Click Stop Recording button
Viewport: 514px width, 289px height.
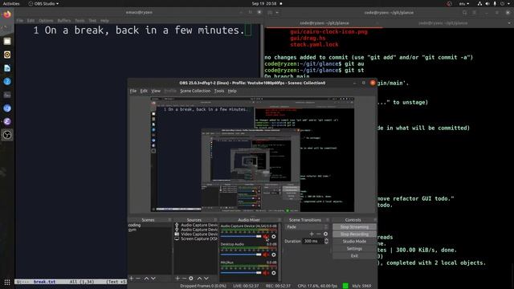pyautogui.click(x=354, y=234)
